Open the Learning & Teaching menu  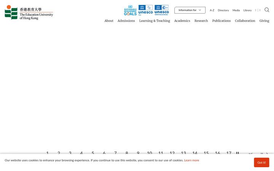(x=155, y=21)
